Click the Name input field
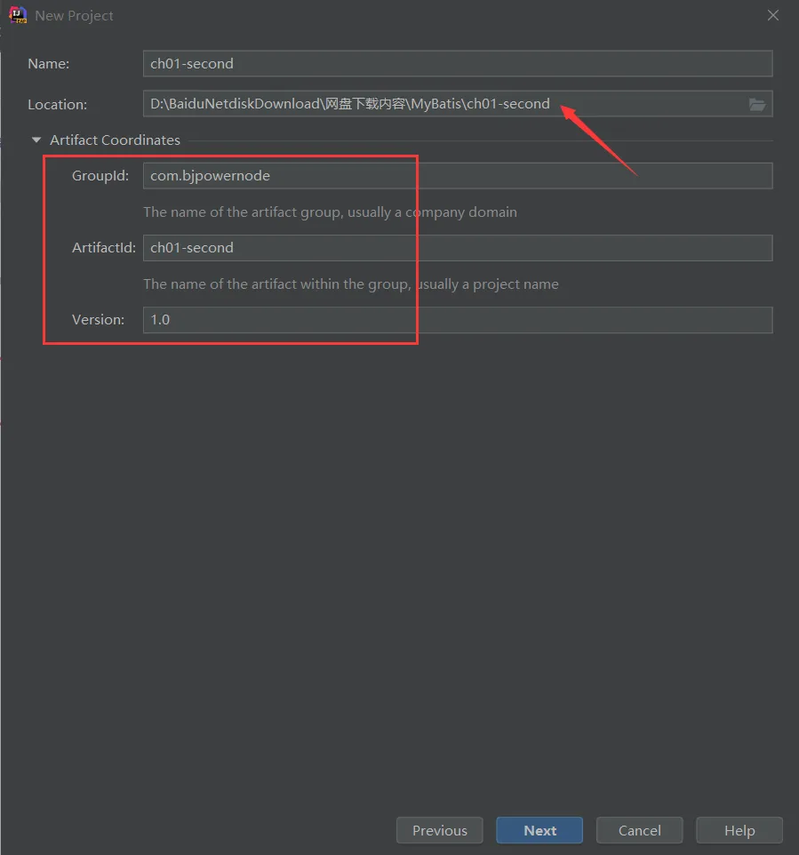Image resolution: width=799 pixels, height=855 pixels. pyautogui.click(x=458, y=64)
